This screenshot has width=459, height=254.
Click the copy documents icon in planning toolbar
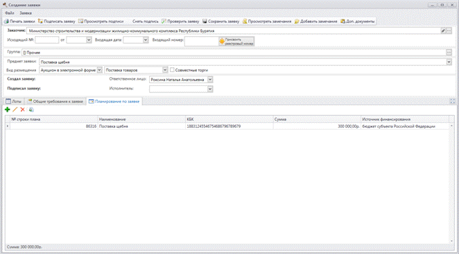[x=31, y=110]
